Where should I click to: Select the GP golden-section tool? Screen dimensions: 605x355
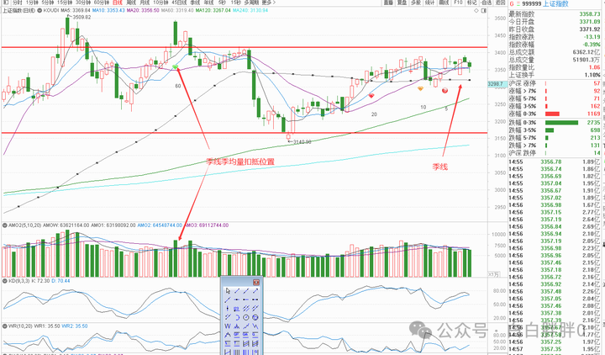pos(236,335)
